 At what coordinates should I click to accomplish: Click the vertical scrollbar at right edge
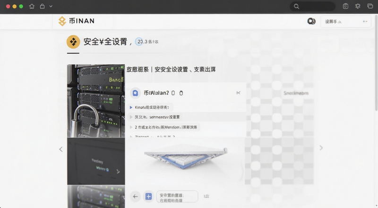point(377,63)
